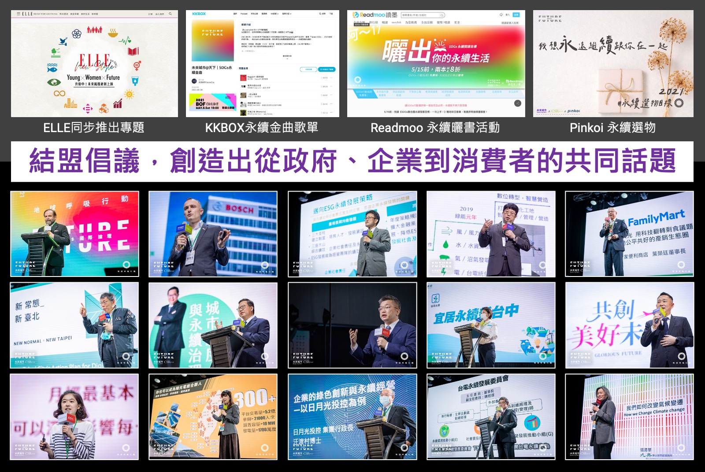Click the blue water drop SDG icon
The image size is (705, 472).
coord(135,81)
